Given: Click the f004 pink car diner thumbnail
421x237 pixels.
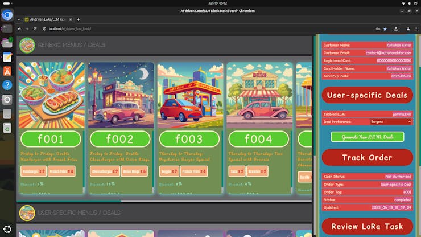Looking at the screenshot, I should point(259,95).
